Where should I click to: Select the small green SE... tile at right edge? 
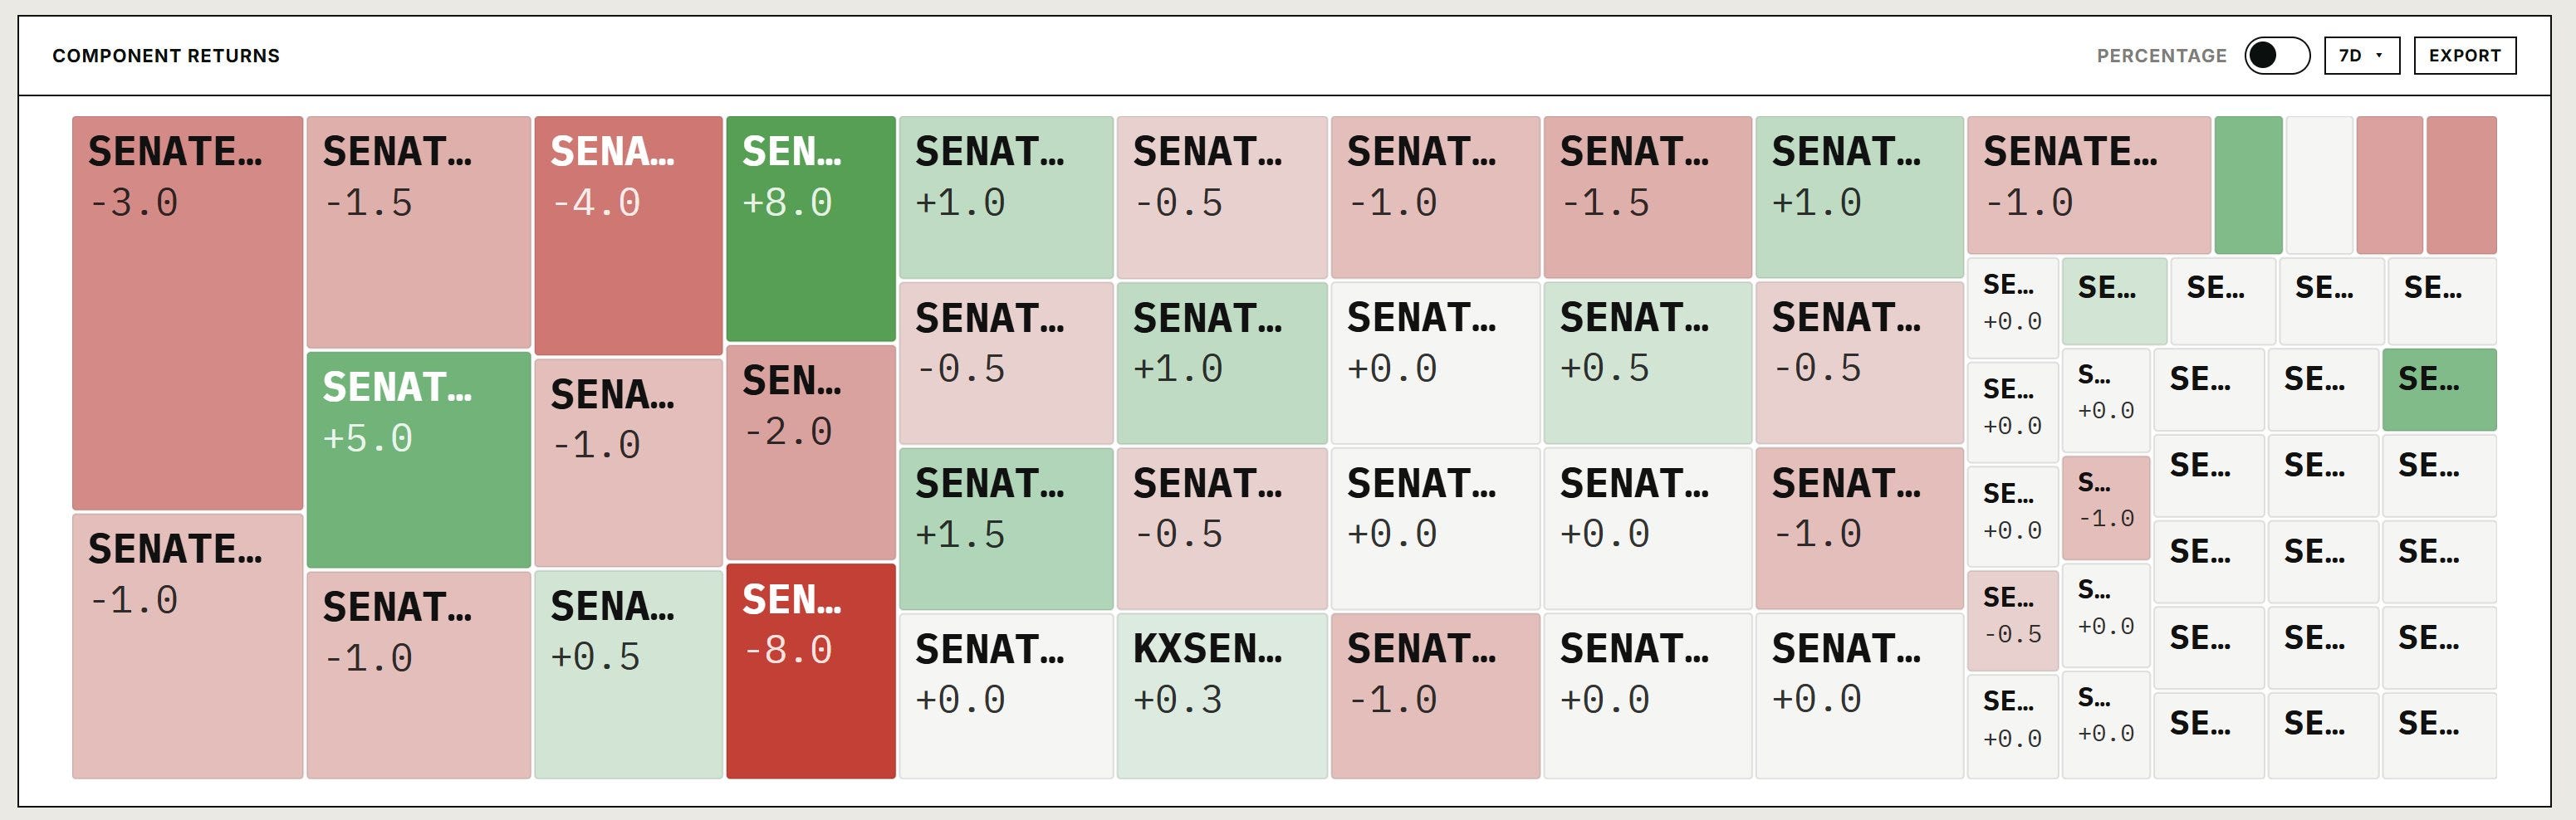tap(2439, 390)
